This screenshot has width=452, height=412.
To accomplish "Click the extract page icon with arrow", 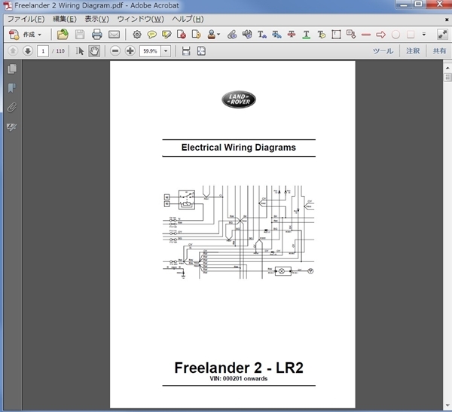I will point(197,35).
